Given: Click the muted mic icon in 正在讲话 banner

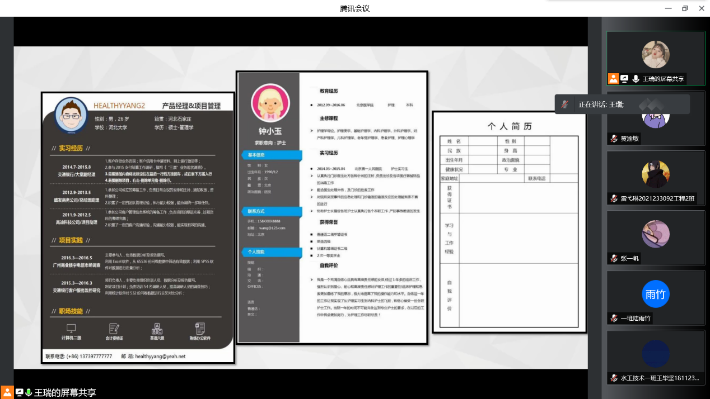Looking at the screenshot, I should point(566,104).
